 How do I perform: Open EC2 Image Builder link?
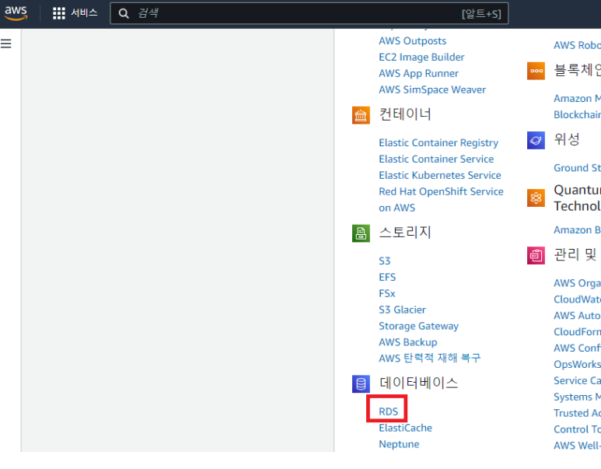[x=421, y=57]
